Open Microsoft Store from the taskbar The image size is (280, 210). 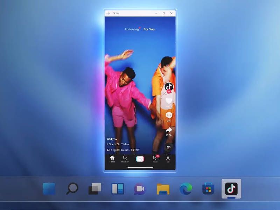click(x=208, y=189)
